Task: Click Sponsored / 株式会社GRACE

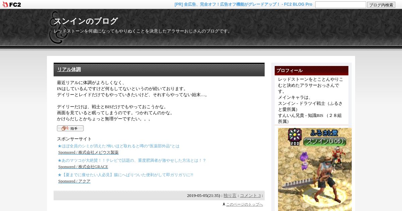Action: pyautogui.click(x=83, y=167)
